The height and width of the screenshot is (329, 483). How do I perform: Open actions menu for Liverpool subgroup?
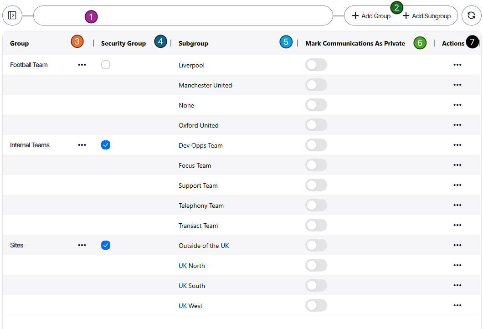457,65
